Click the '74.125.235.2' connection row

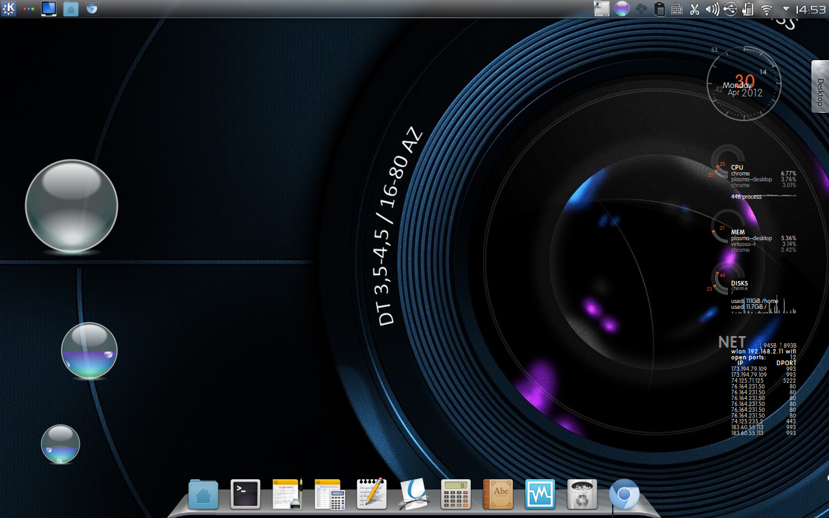(764, 421)
